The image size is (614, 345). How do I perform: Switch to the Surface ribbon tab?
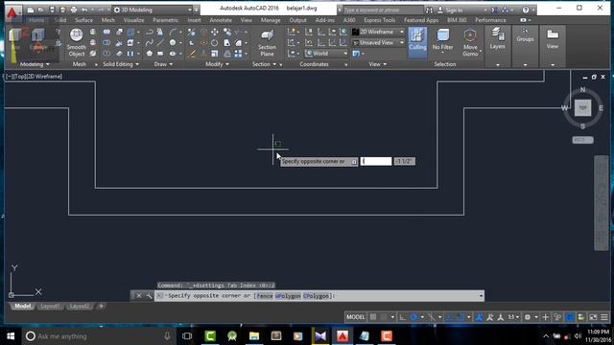83,20
